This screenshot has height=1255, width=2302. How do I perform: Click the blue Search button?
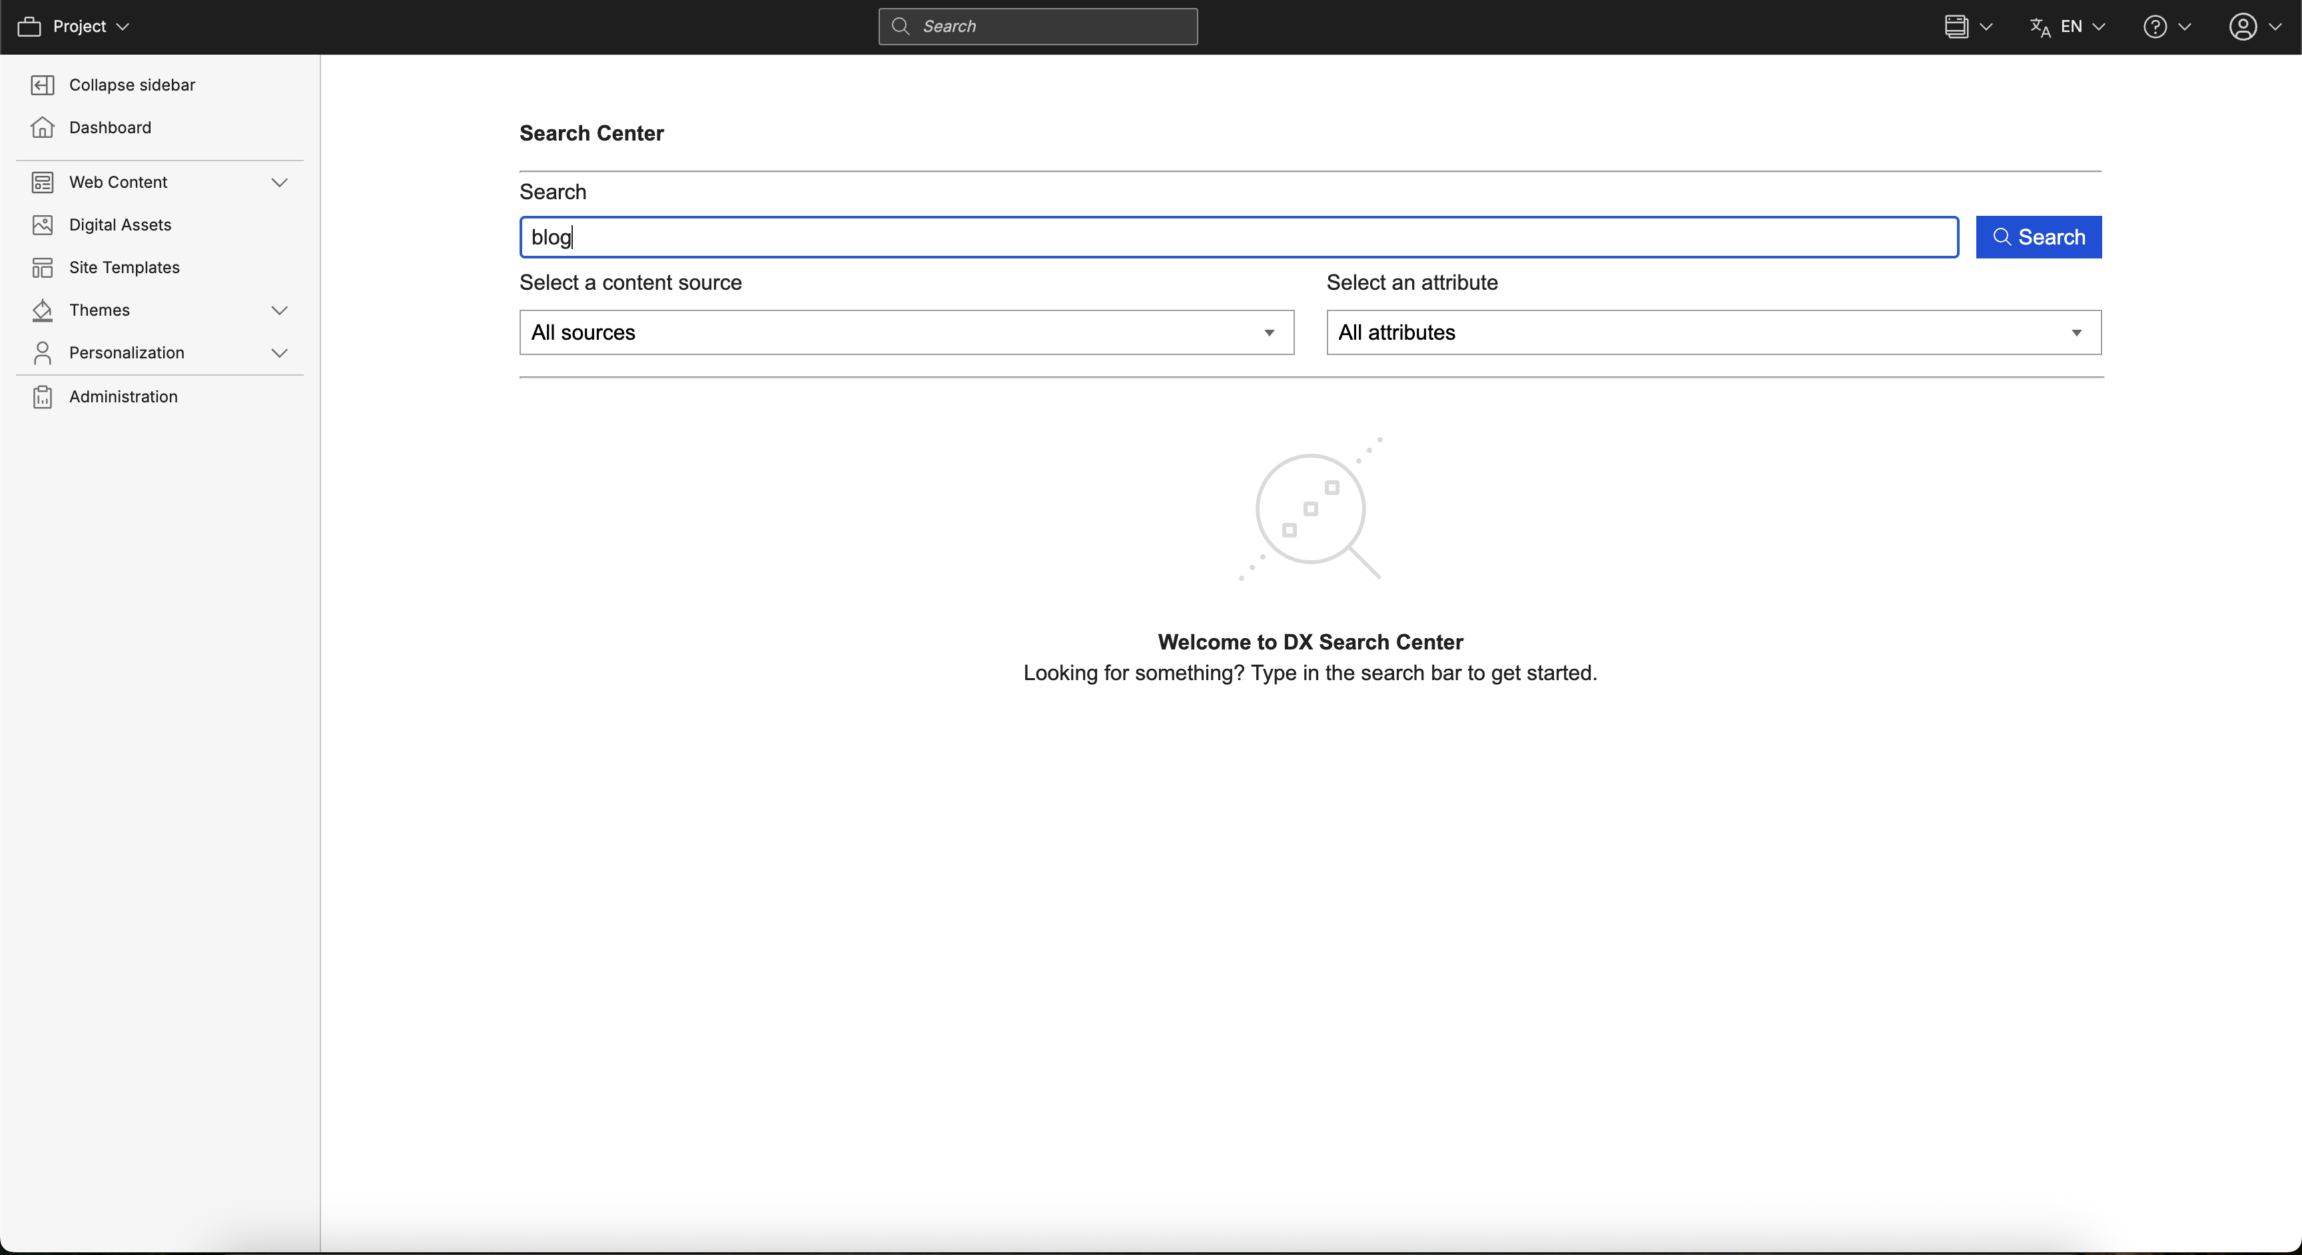tap(2038, 237)
